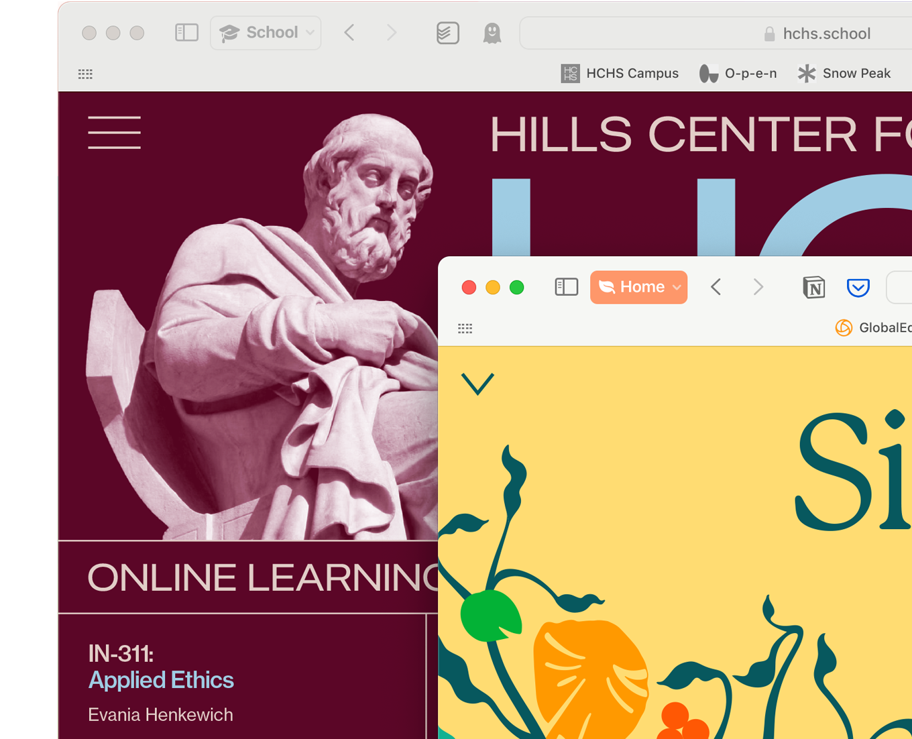Expand the down chevron on yellow page
This screenshot has height=739, width=912.
point(477,384)
